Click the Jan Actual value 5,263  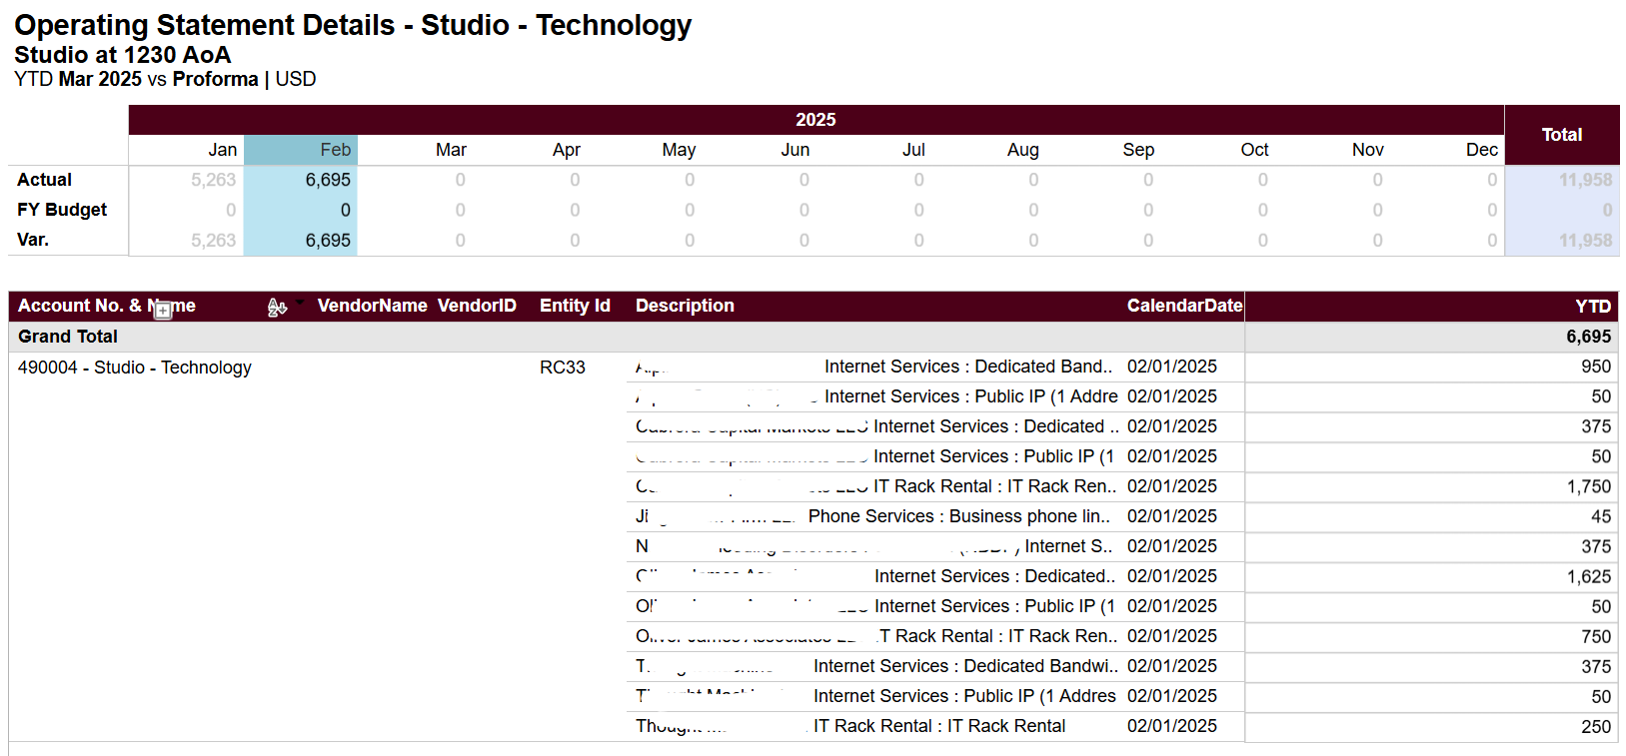(x=214, y=180)
